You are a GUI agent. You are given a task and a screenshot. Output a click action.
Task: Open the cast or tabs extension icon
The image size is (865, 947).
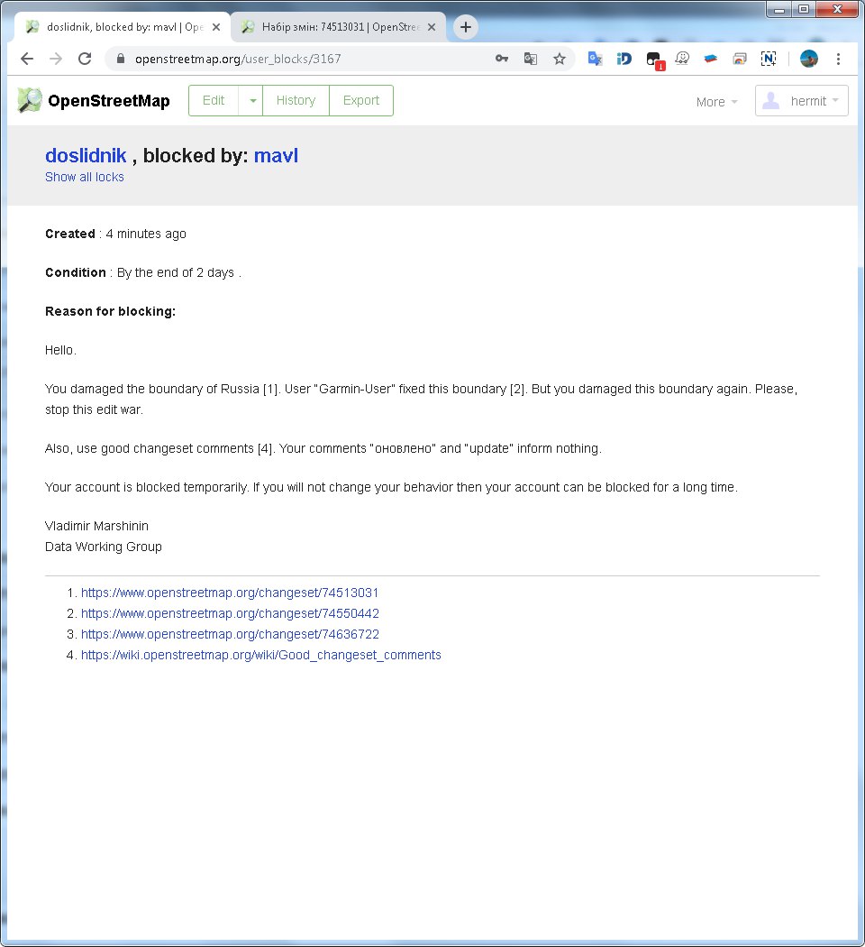[740, 59]
